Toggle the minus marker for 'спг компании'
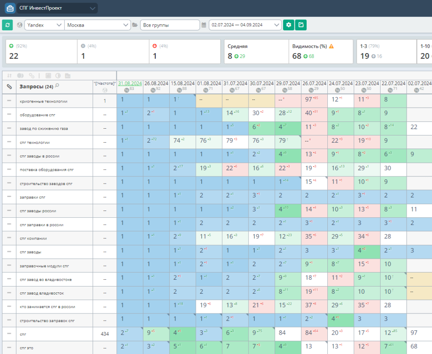The height and width of the screenshot is (354, 432). click(9, 238)
